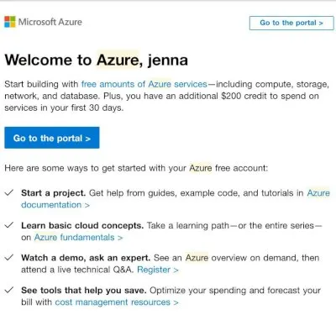Click the Start a project bold text
The image size is (336, 336).
tap(53, 193)
